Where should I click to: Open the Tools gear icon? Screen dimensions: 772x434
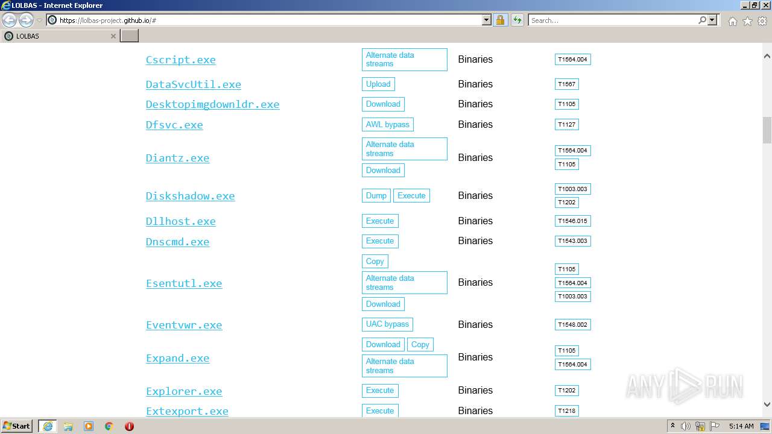click(x=762, y=20)
